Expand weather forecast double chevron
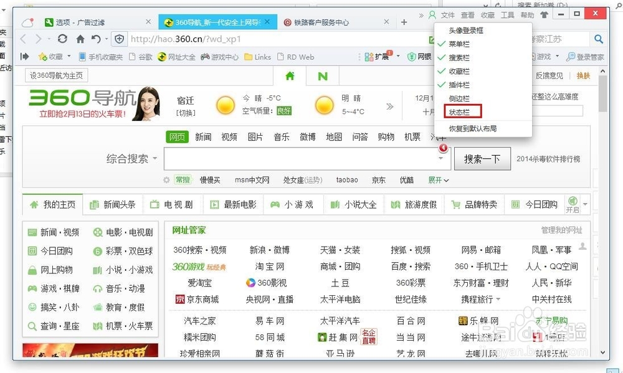The width and height of the screenshot is (623, 373). point(390,106)
